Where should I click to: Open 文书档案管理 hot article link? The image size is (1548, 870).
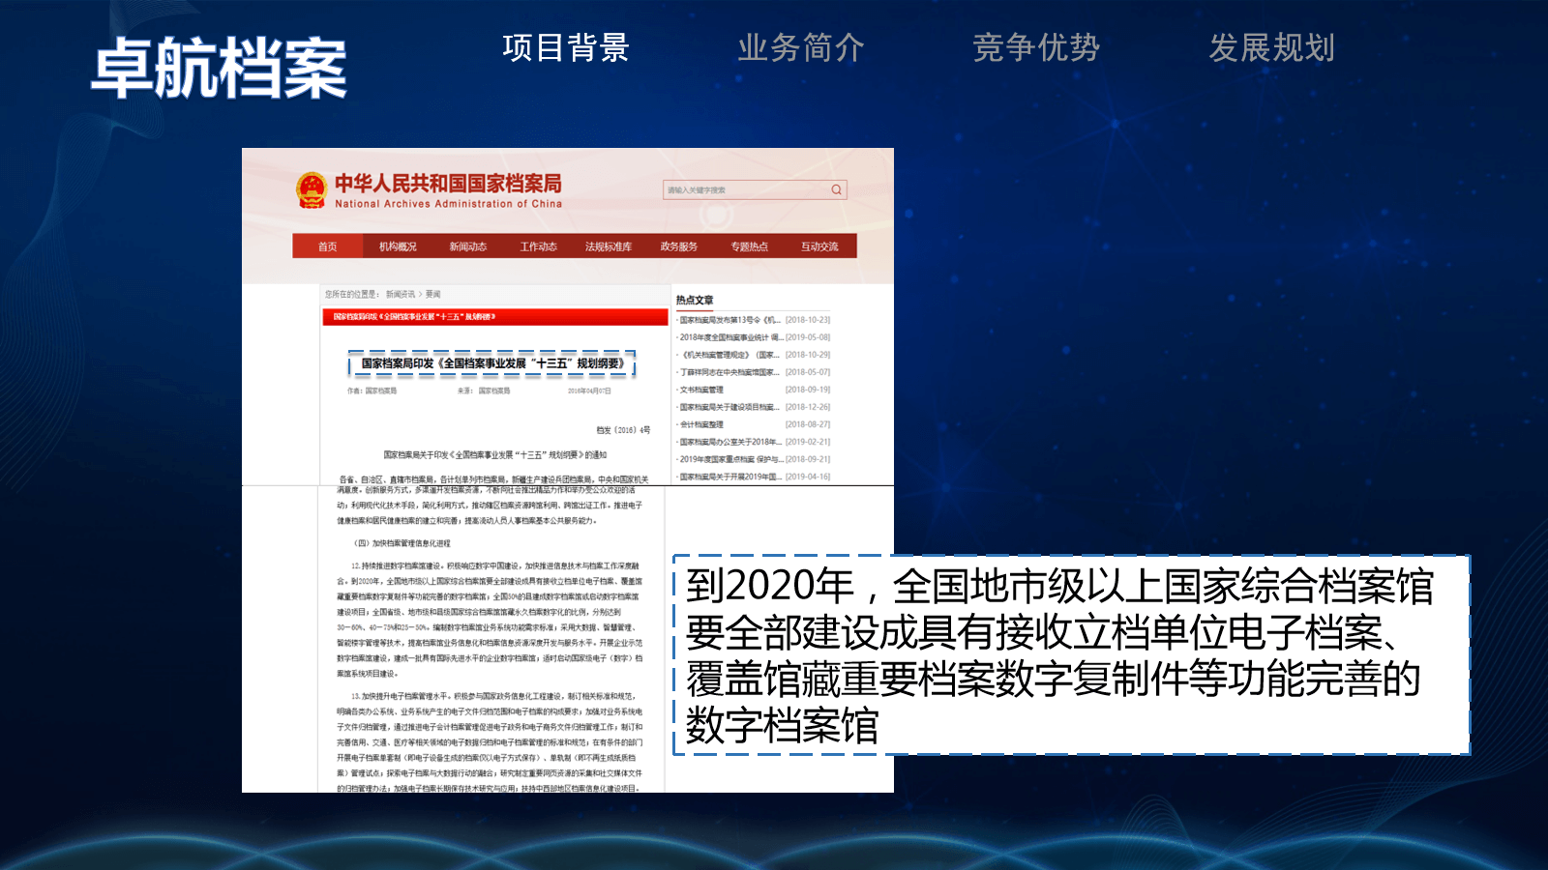click(701, 390)
